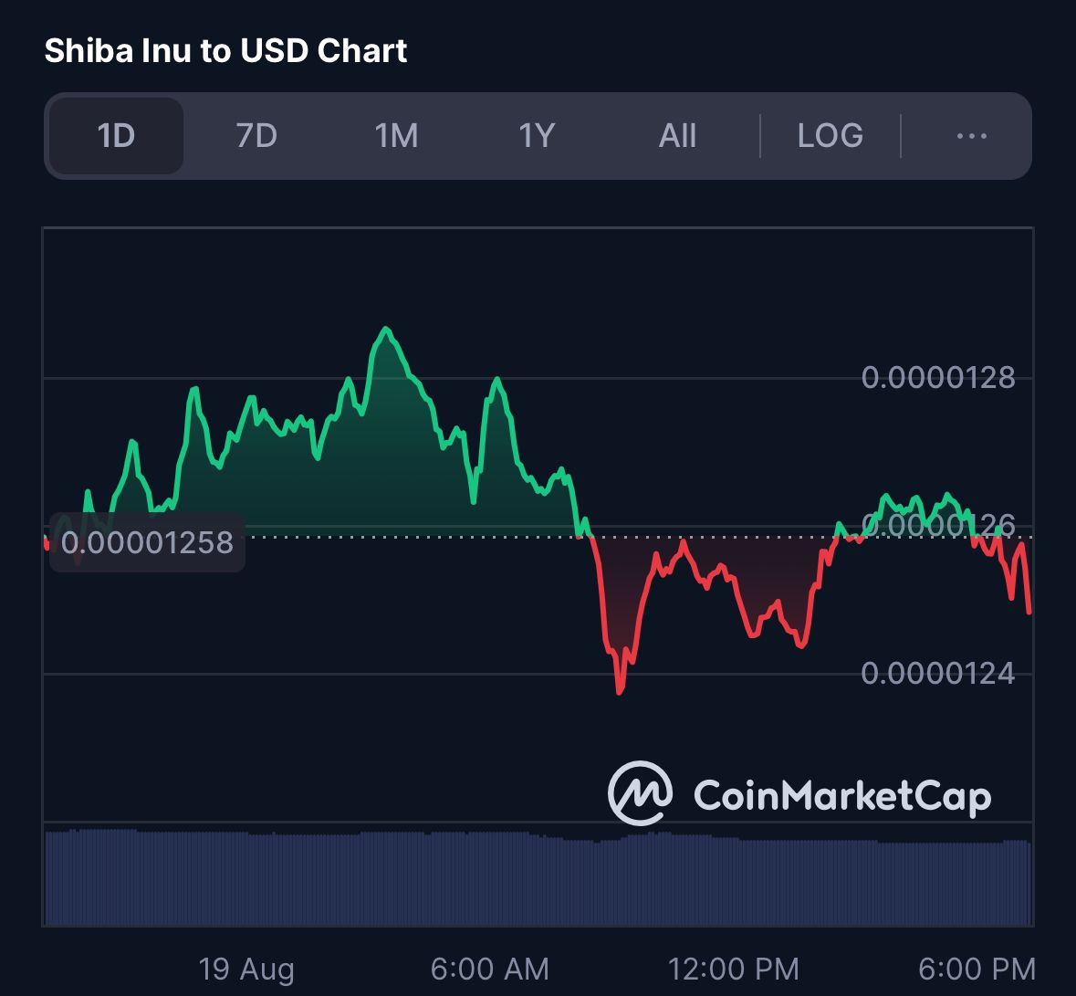
Task: Click the lowest red dip on chart
Action: (620, 690)
